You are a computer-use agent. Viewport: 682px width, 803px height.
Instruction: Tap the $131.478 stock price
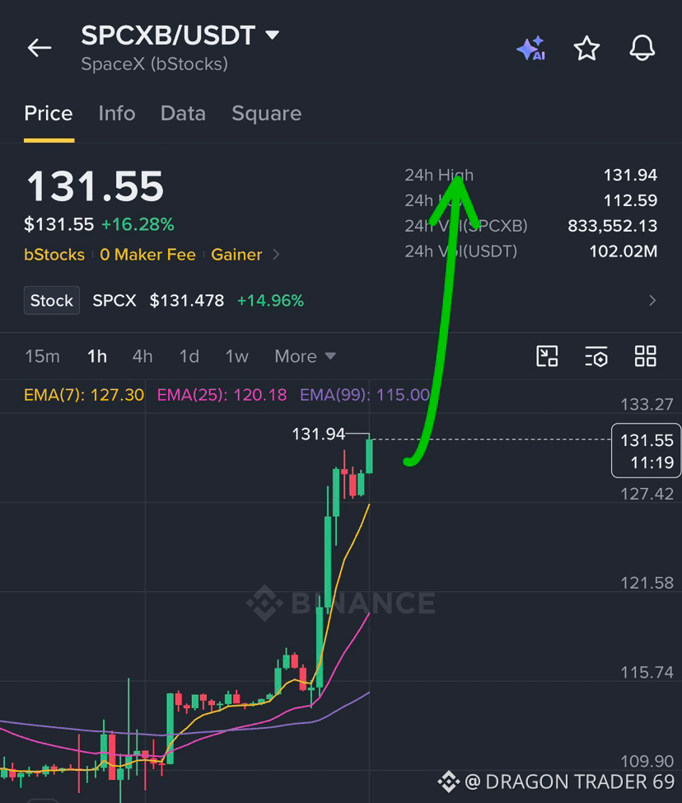coord(187,300)
